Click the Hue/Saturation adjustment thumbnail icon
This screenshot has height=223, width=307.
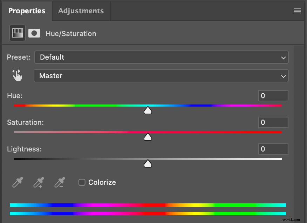17,33
